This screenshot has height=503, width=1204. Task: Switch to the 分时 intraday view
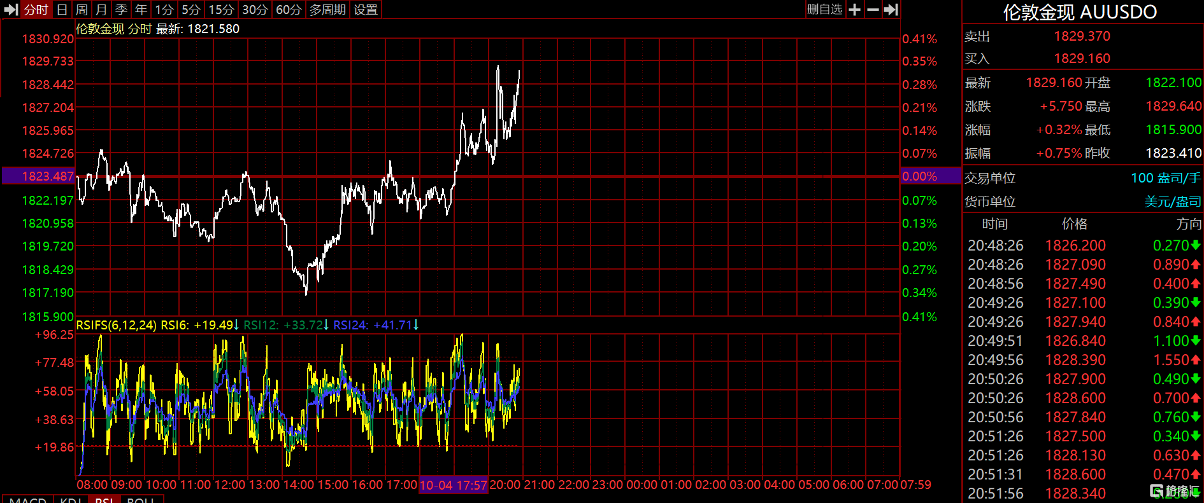36,10
